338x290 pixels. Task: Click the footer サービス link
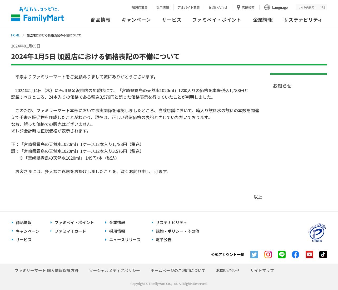point(23,240)
